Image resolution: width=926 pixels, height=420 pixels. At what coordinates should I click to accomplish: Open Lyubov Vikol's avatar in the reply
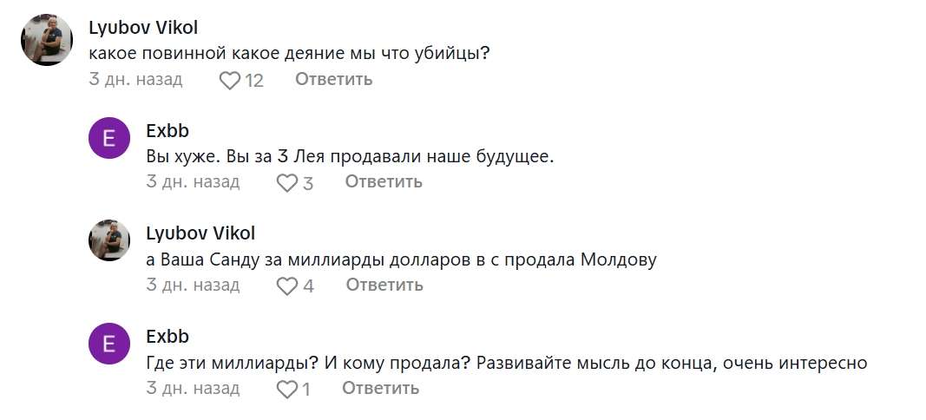(108, 240)
